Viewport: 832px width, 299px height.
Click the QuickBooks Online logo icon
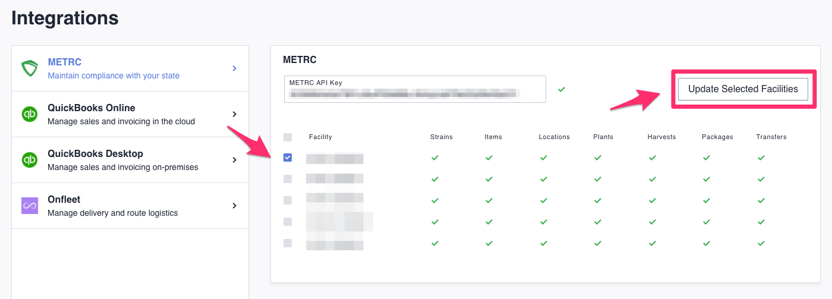(30, 114)
